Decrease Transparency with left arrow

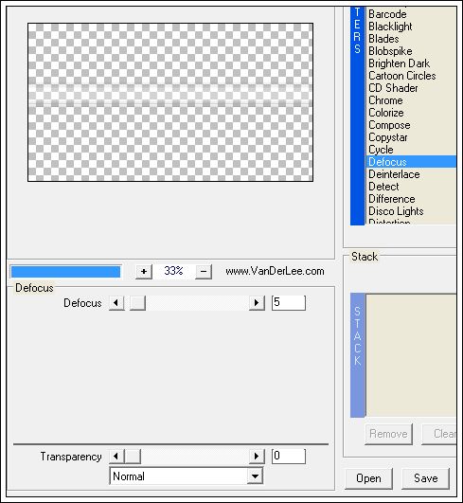click(x=116, y=457)
